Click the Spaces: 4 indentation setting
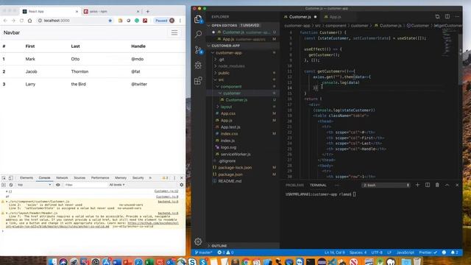Viewport: 471px width, 265px height. 358,252
